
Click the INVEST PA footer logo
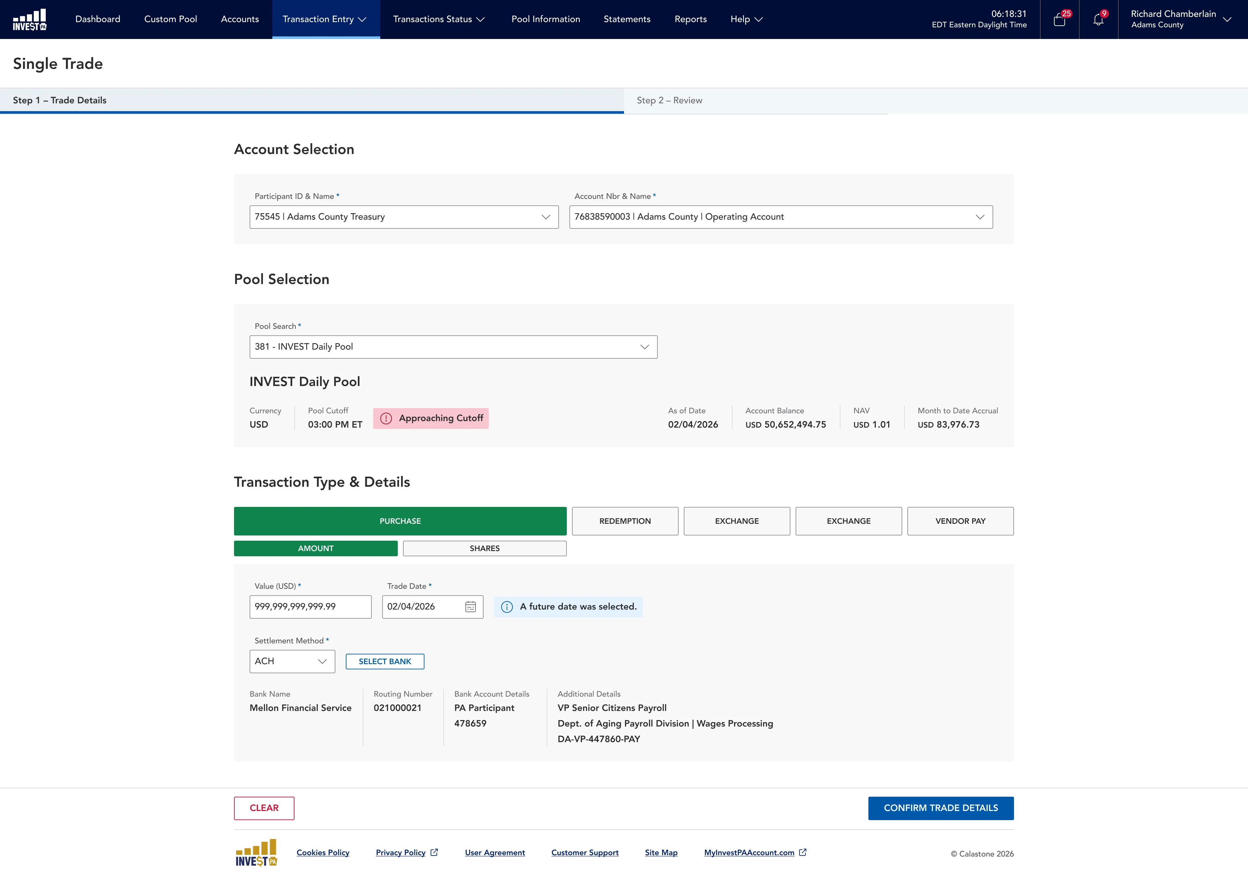256,852
